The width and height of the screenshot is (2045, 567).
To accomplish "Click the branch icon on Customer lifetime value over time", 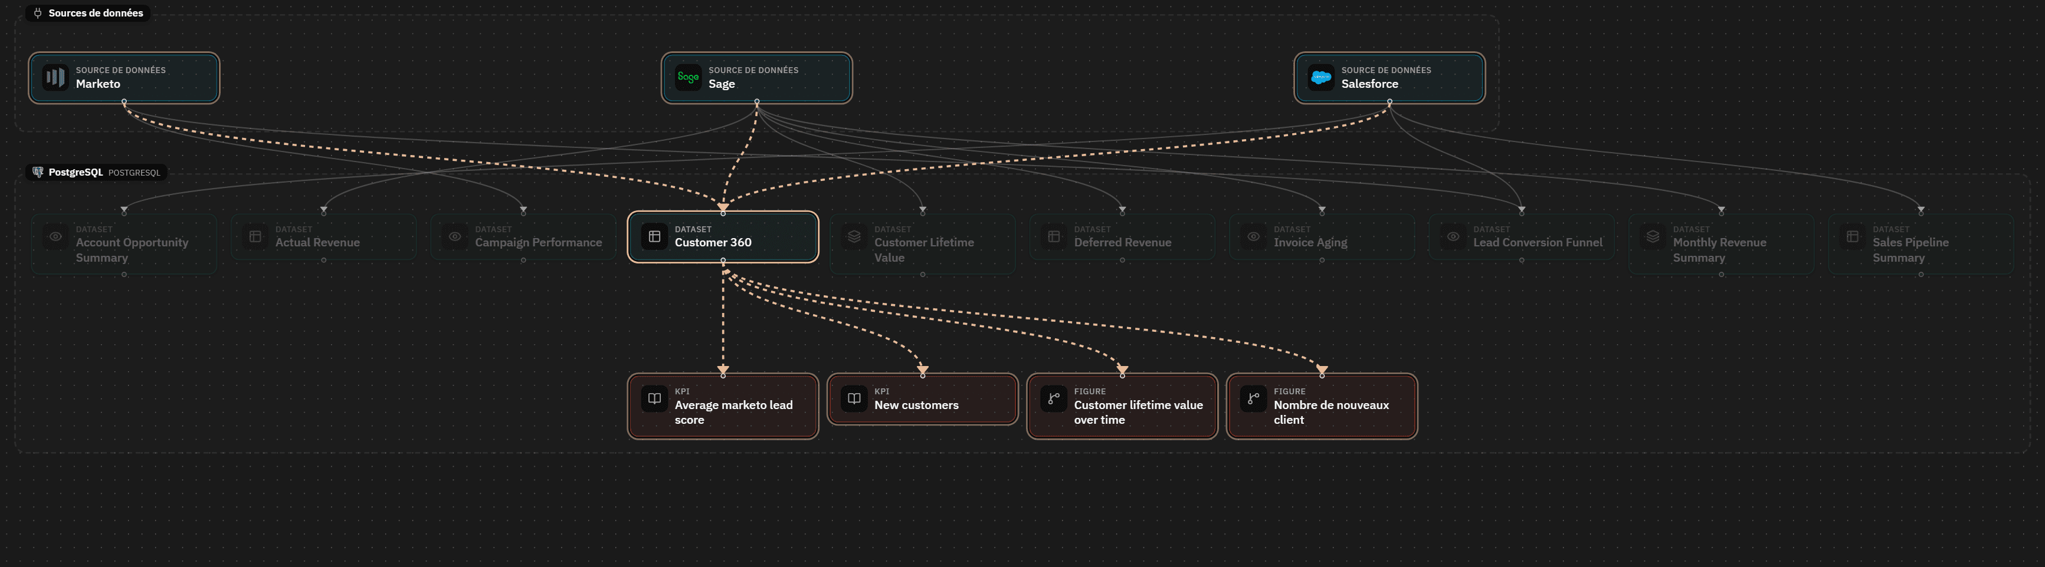I will pyautogui.click(x=1053, y=399).
